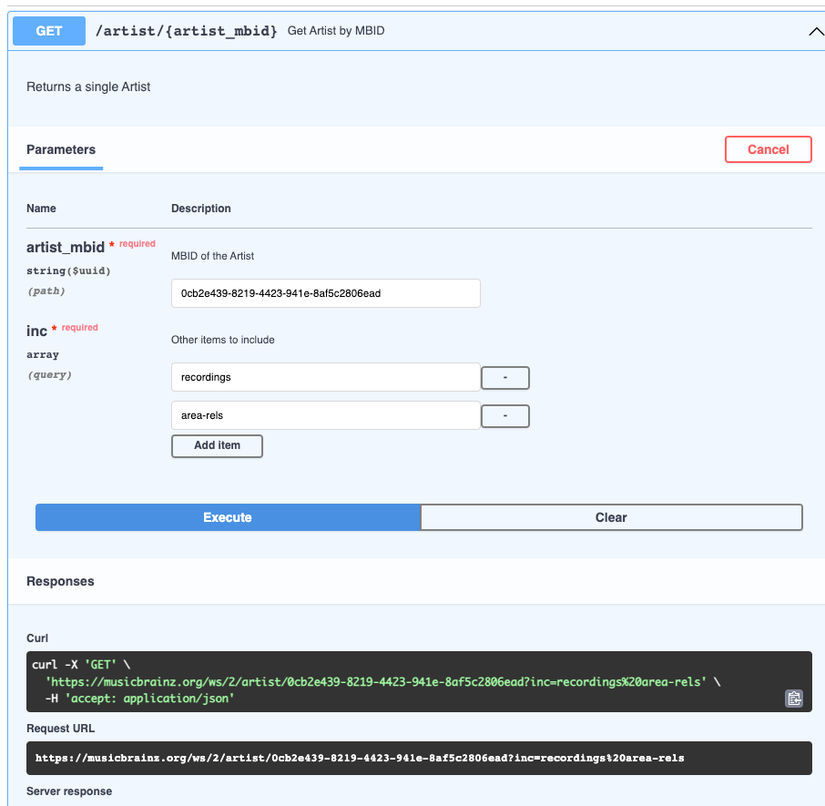Click the GET method badge
The width and height of the screenshot is (825, 806).
[49, 31]
